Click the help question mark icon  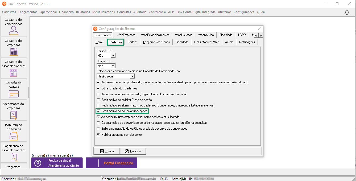click(x=38, y=163)
